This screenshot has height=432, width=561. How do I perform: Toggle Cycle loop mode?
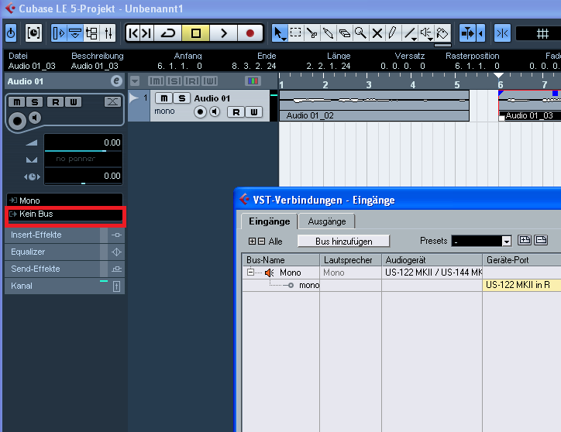point(168,33)
